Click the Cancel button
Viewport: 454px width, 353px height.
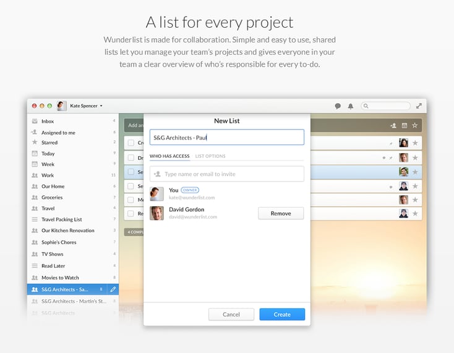231,314
